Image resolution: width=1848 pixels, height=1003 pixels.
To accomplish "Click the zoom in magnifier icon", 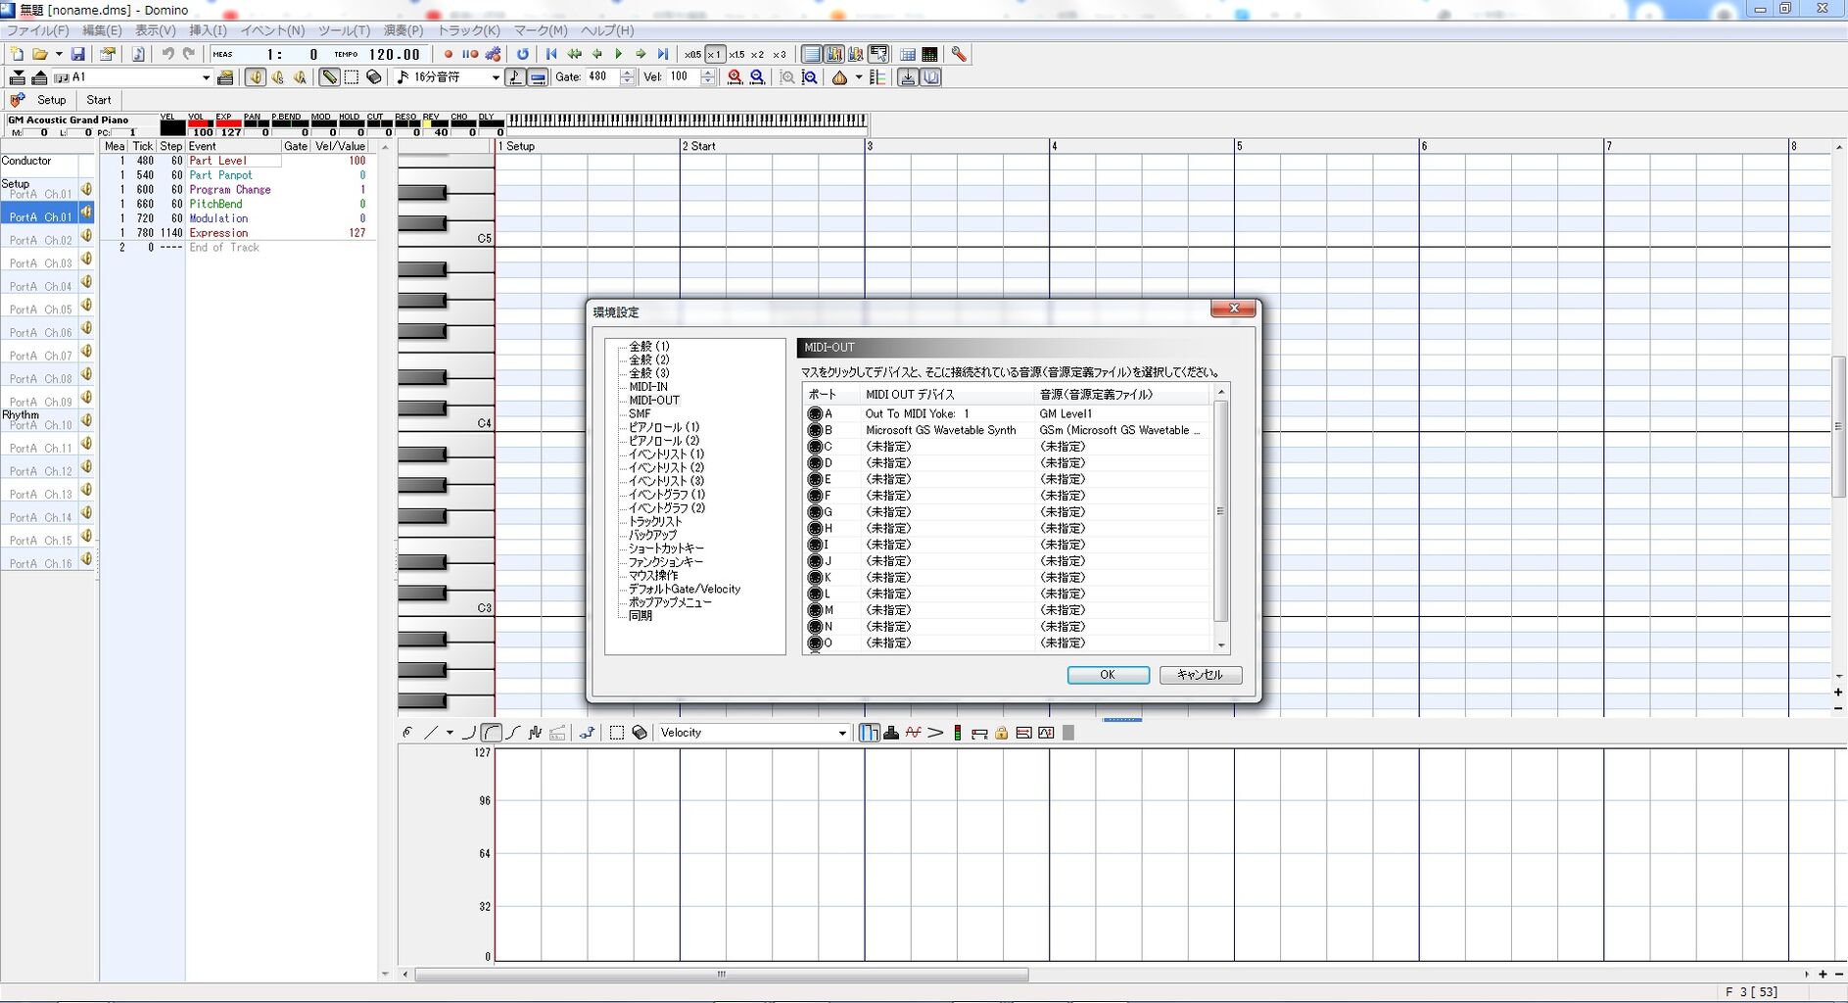I will pyautogui.click(x=734, y=77).
